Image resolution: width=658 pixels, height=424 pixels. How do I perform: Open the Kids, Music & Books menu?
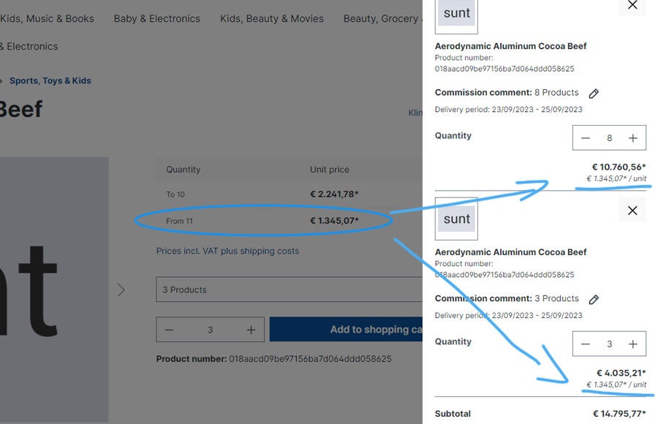pyautogui.click(x=47, y=18)
